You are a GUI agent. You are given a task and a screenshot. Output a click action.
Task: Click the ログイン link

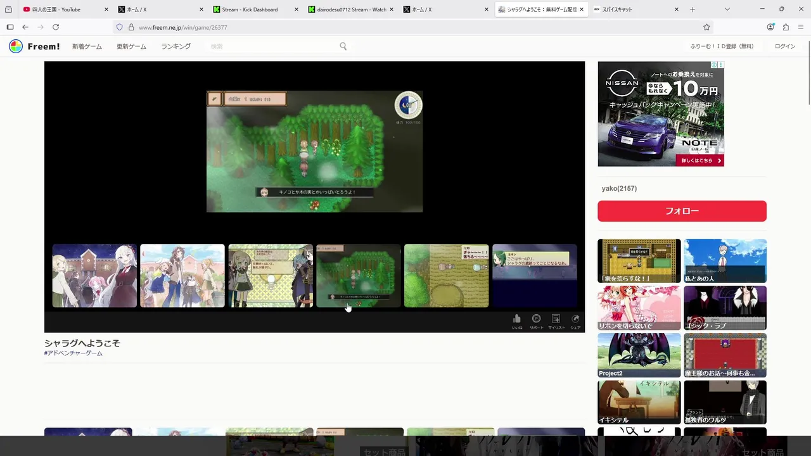coord(785,47)
